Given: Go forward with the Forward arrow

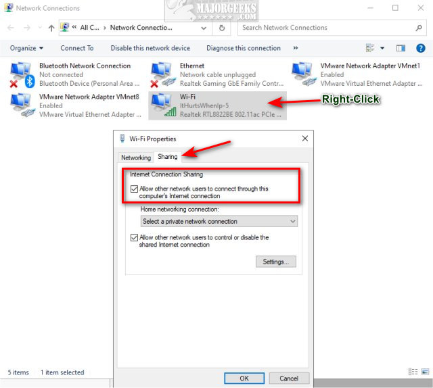Looking at the screenshot, I should pyautogui.click(x=27, y=28).
